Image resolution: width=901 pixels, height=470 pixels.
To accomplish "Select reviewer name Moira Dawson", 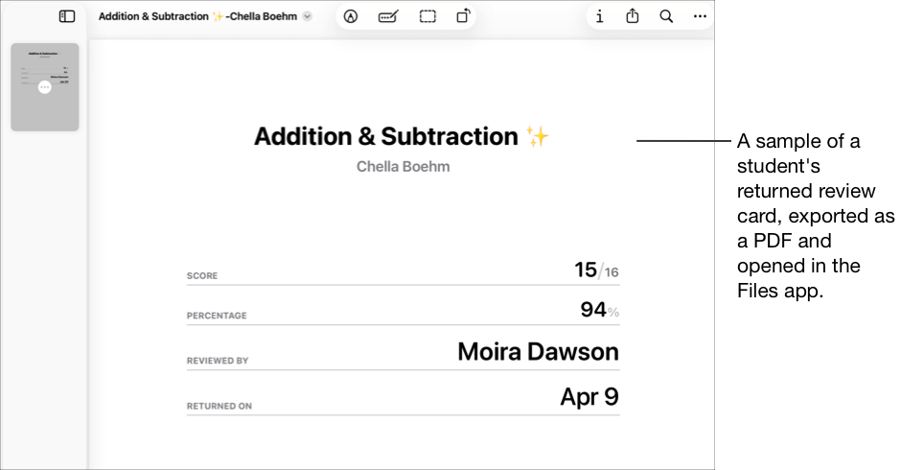I will tap(538, 352).
